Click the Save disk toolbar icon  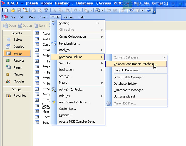coord(19,11)
